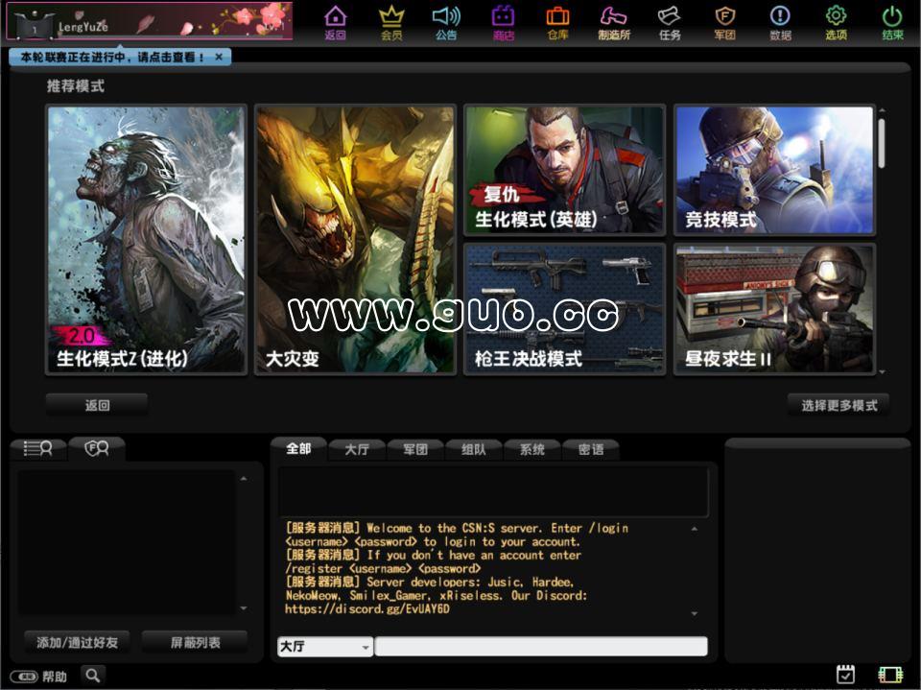Open the 任务 missions icon
The image size is (921, 690).
click(x=670, y=23)
